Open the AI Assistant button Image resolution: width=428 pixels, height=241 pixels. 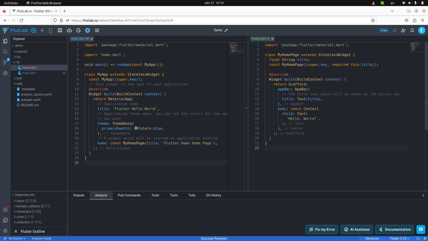357,229
